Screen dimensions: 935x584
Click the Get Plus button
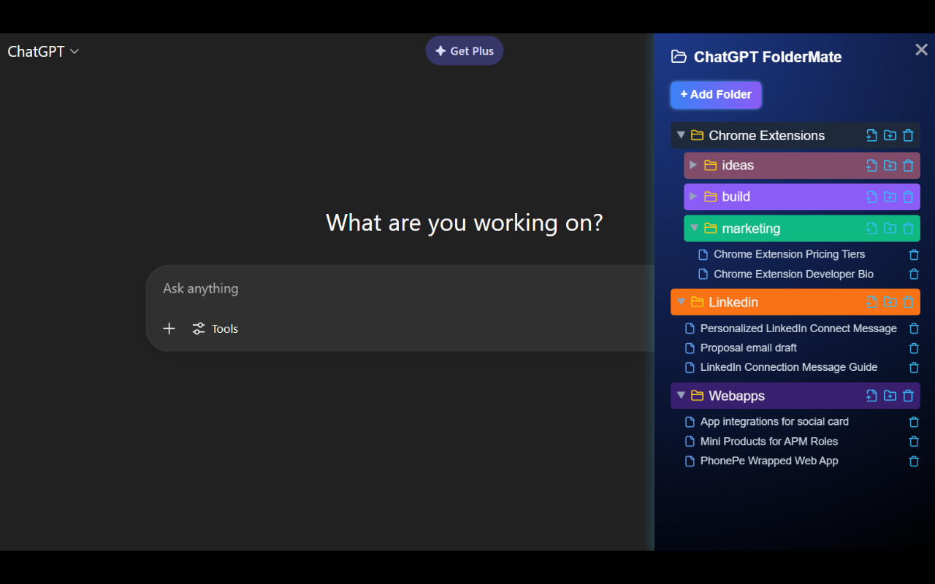[465, 50]
